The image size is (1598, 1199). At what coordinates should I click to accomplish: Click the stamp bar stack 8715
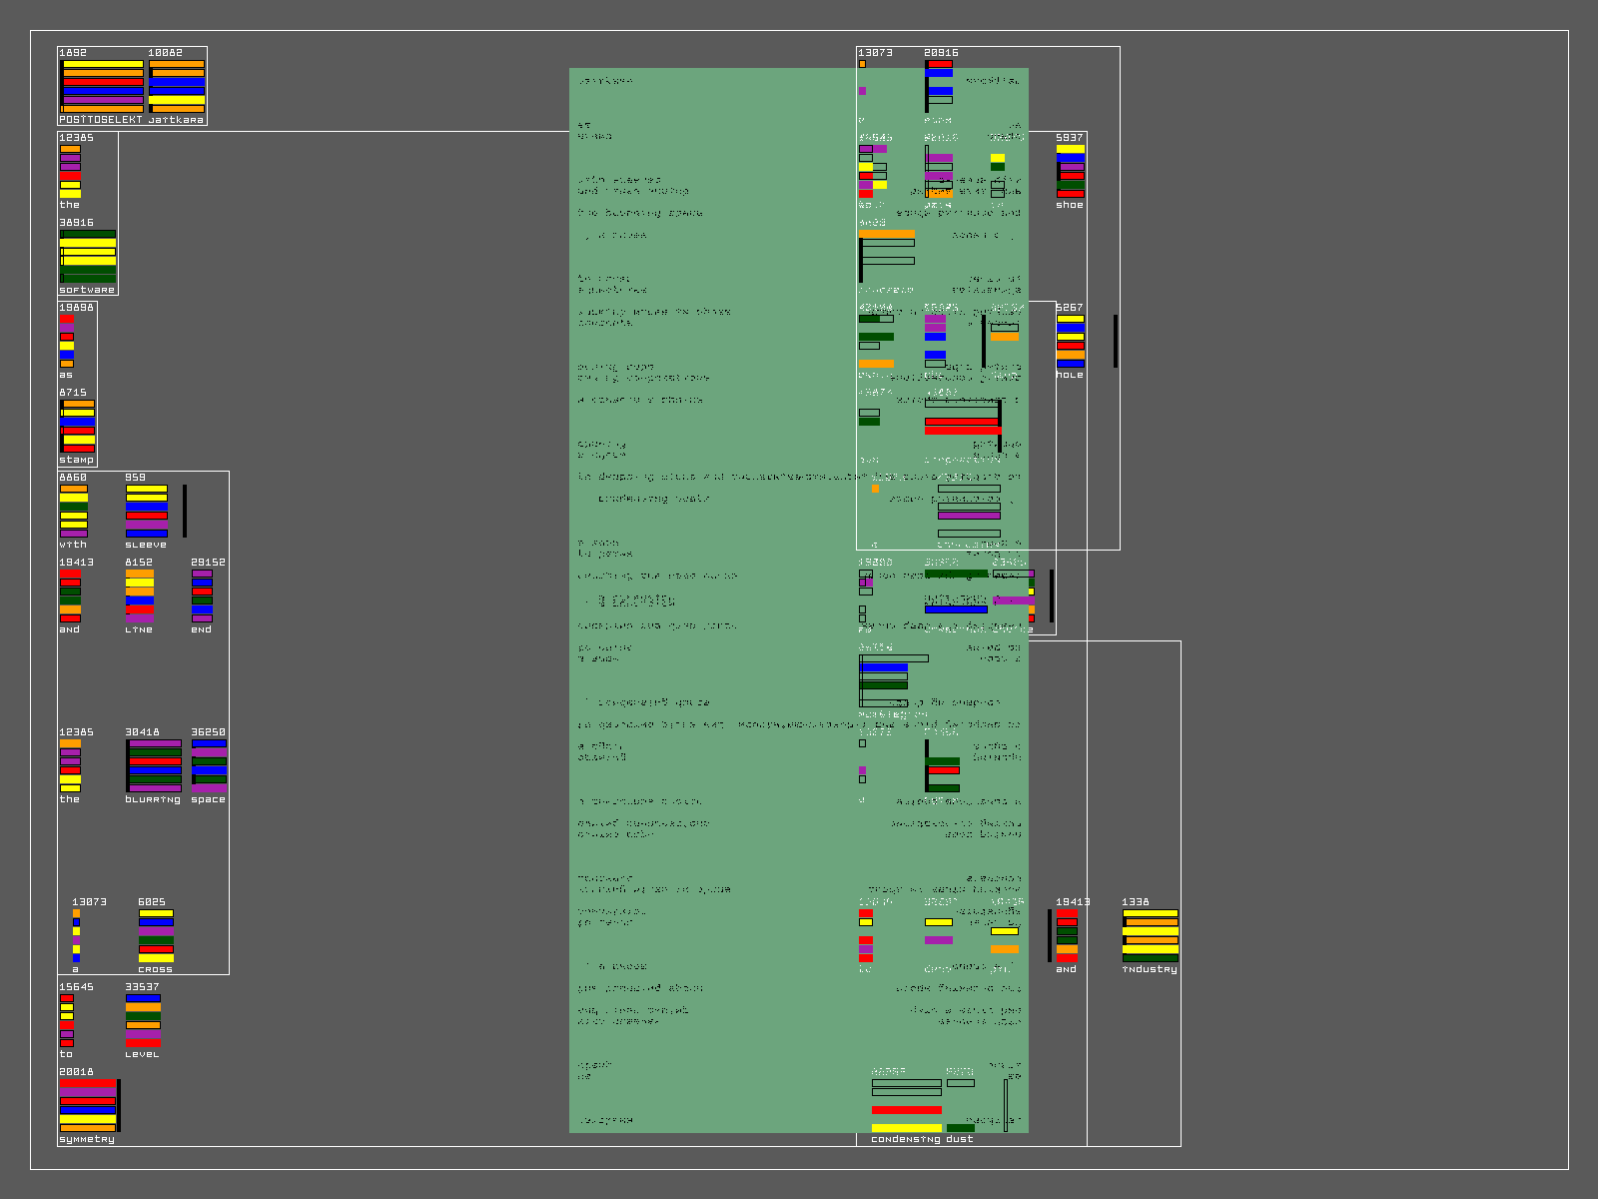[78, 427]
